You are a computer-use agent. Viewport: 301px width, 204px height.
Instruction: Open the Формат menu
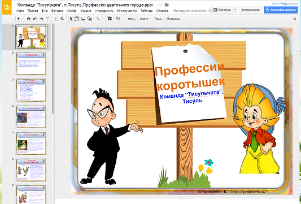(x=86, y=11)
